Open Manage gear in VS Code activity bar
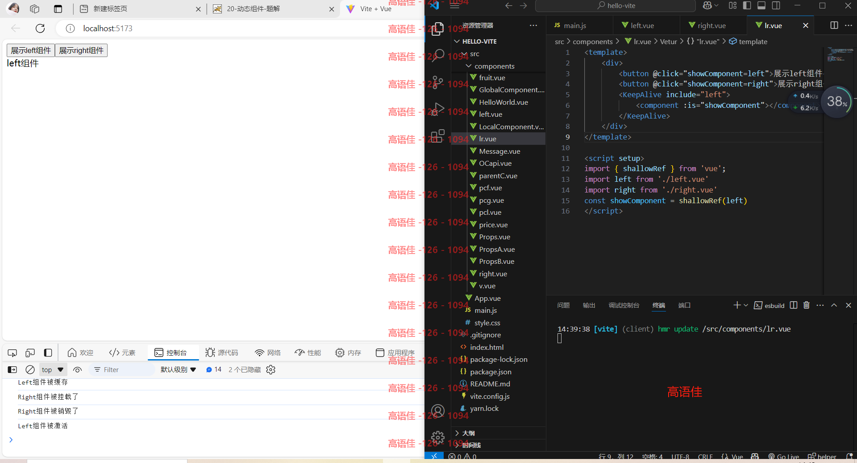Screen dimensions: 857x463 point(438,438)
